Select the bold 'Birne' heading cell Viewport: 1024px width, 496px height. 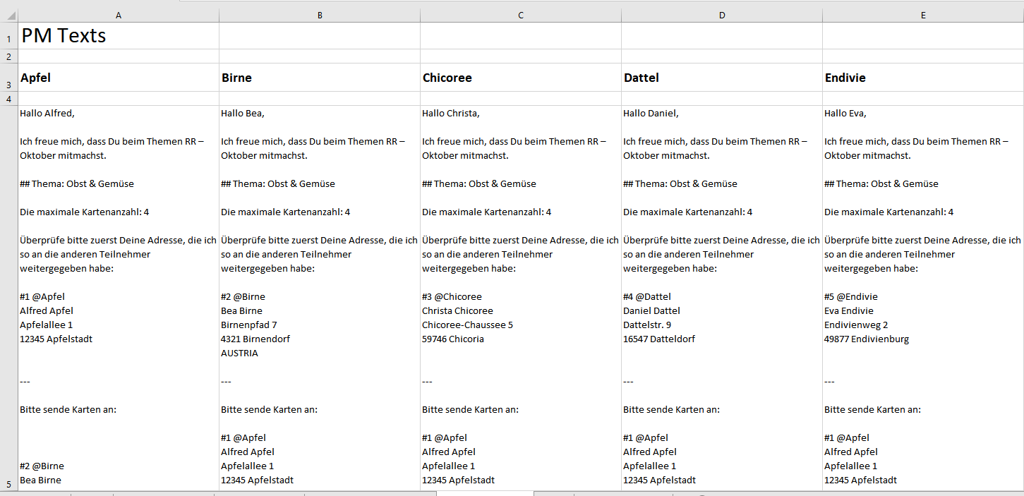click(320, 78)
